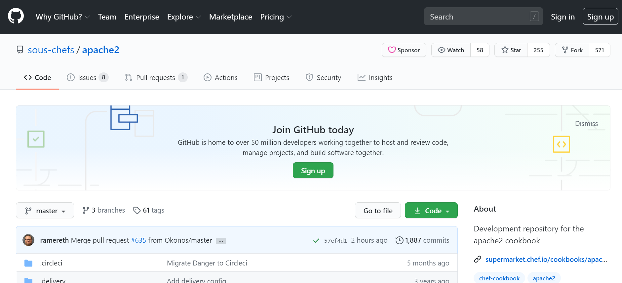Open the .circleci folder
Screen dimensions: 622x283
coord(51,263)
